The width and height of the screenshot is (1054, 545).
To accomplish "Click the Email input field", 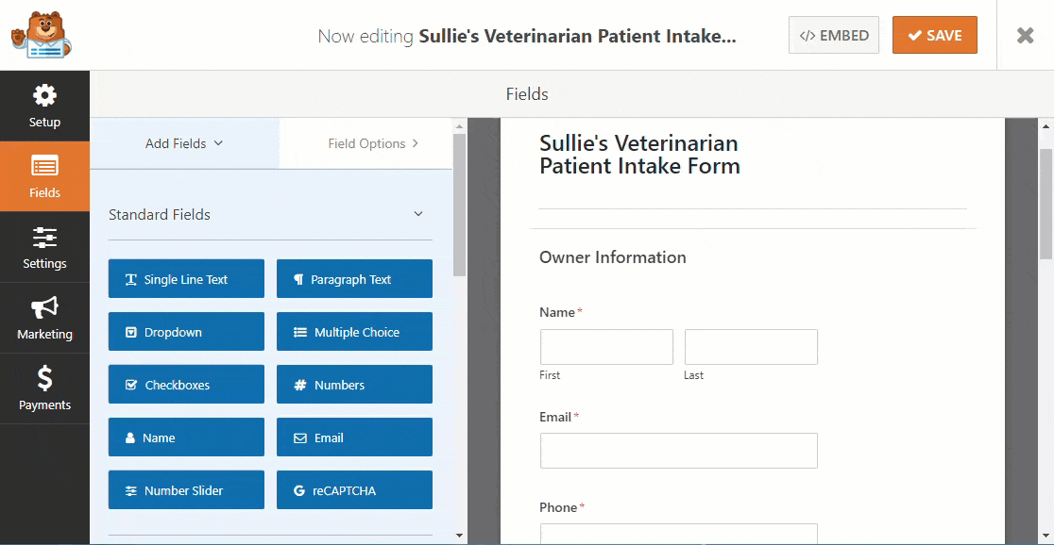I will pyautogui.click(x=678, y=451).
